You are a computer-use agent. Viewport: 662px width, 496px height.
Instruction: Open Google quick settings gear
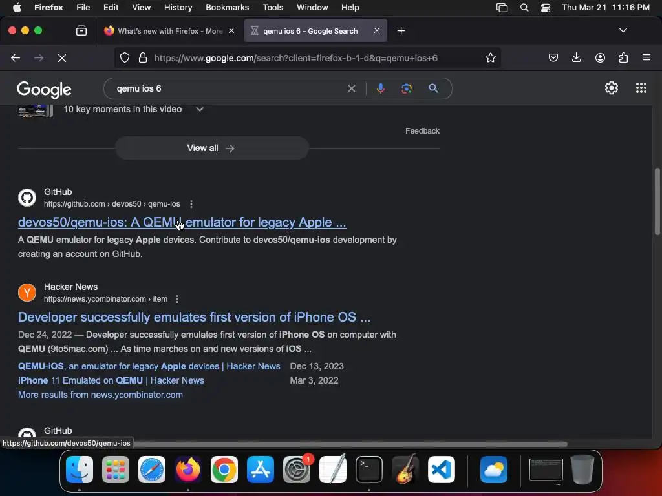(x=612, y=88)
